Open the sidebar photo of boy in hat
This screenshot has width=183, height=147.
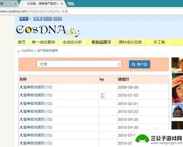177,111
